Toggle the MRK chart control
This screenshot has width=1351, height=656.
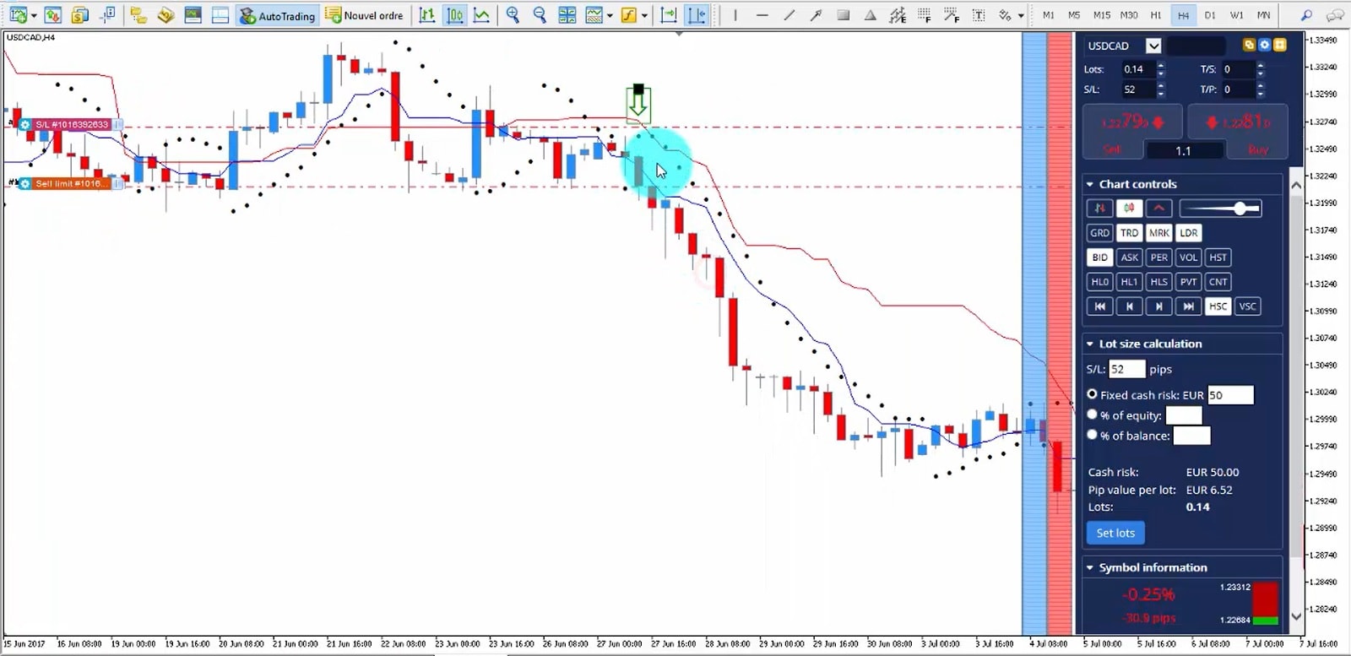(1159, 233)
